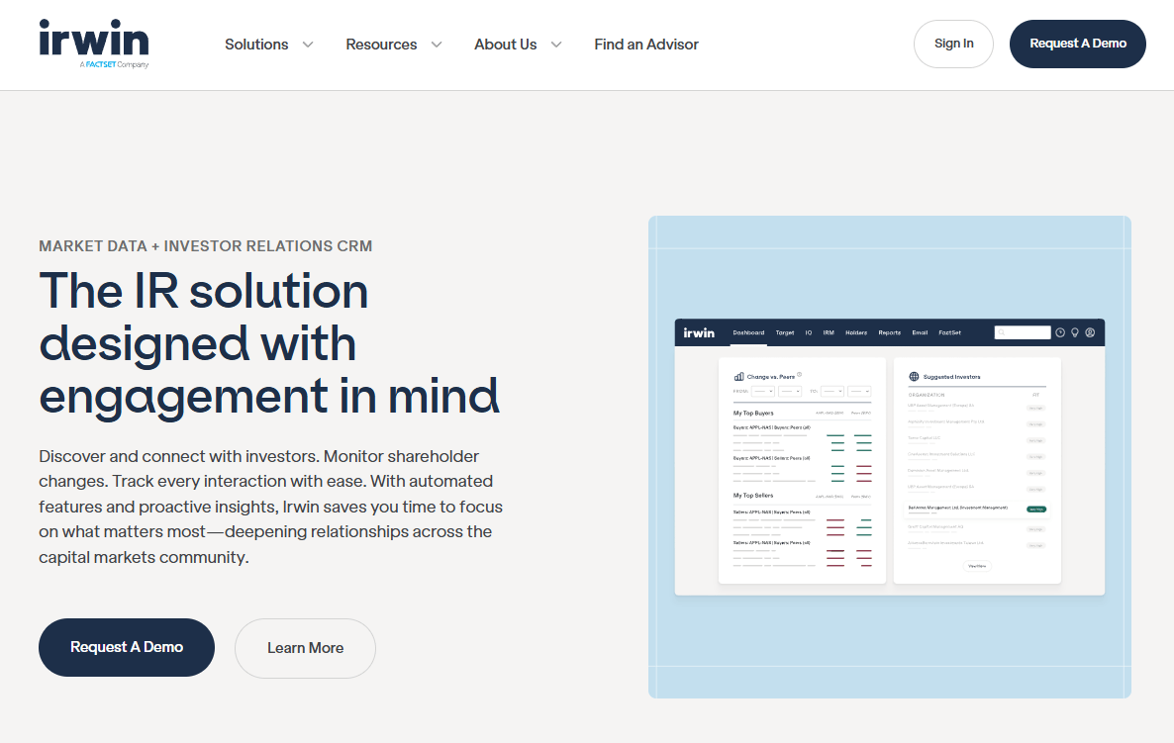Click the bar chart icon beside Change vs. Peers
Viewport: 1174px width, 743px height.
pos(738,376)
